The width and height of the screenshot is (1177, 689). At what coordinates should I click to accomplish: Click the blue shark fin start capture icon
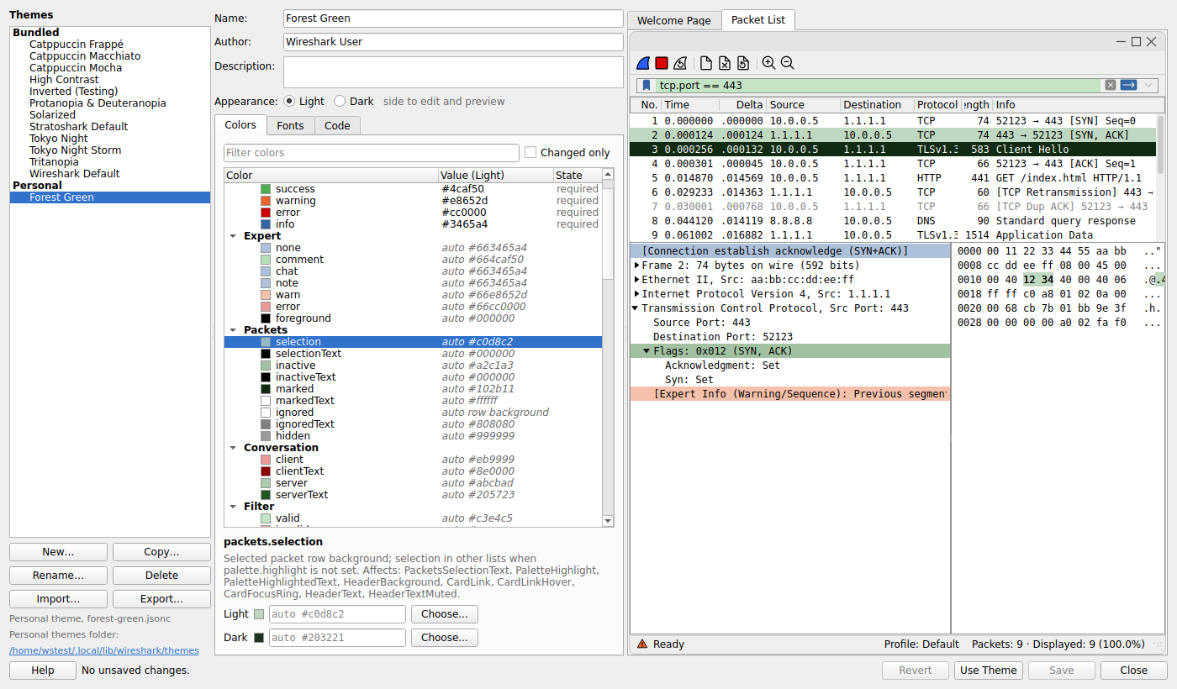click(643, 63)
